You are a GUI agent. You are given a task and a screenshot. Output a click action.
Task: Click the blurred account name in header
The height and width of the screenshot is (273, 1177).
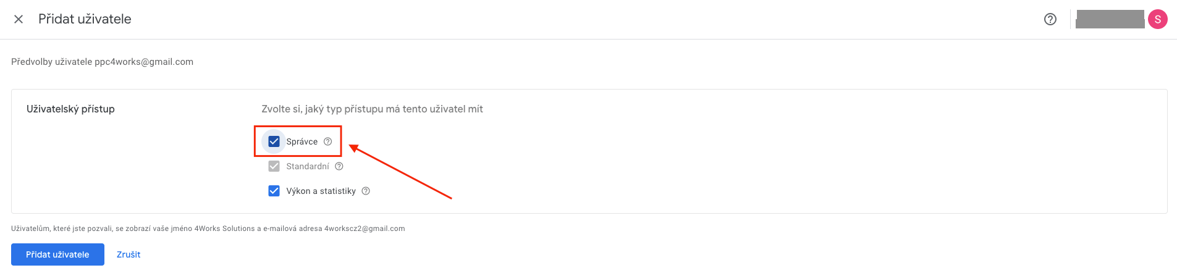click(x=1110, y=19)
